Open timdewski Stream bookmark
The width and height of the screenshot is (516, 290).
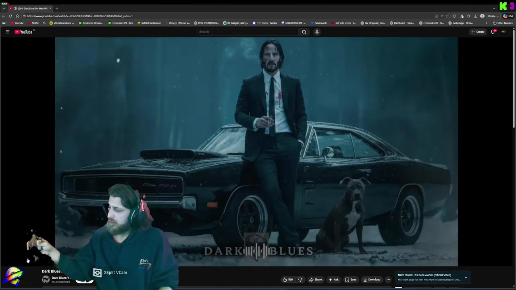coord(90,23)
